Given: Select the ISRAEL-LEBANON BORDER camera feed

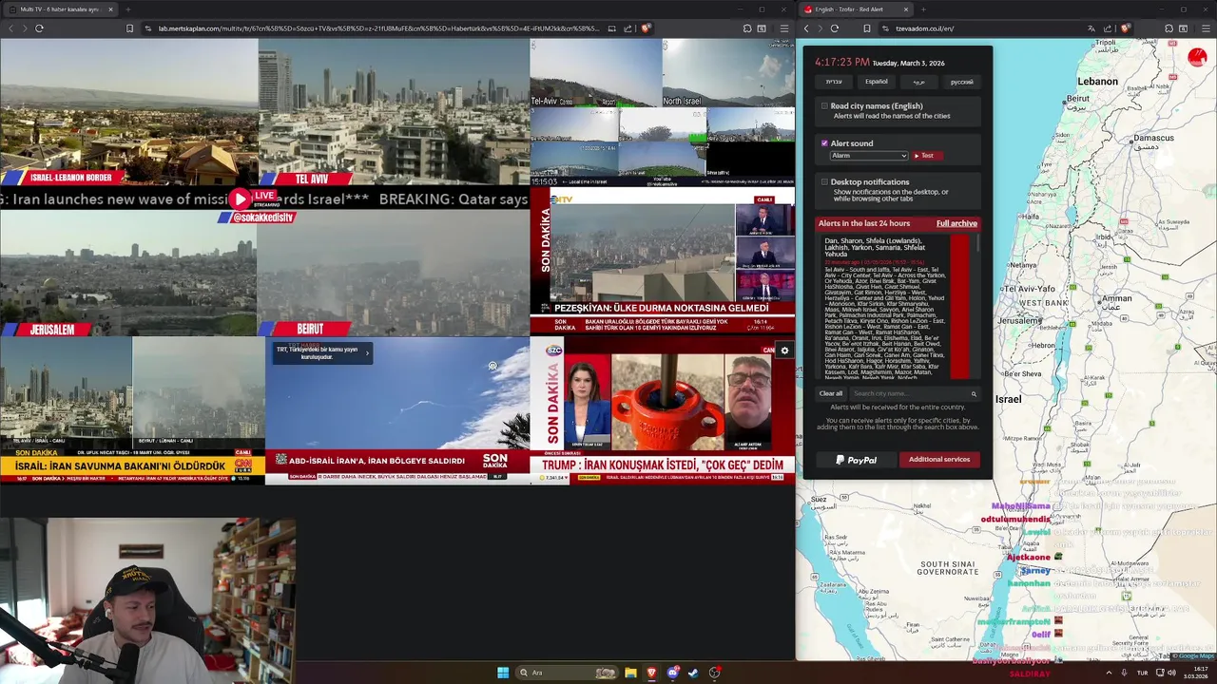Looking at the screenshot, I should point(128,112).
